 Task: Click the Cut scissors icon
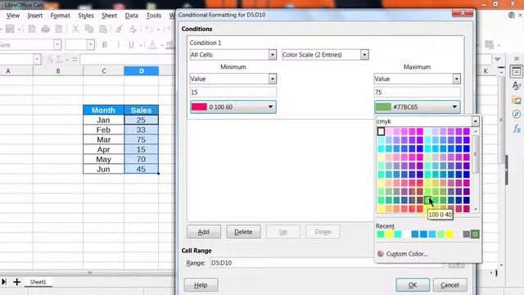click(75, 29)
